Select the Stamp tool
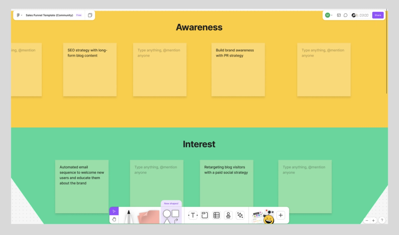This screenshot has height=235, width=399. pyautogui.click(x=228, y=215)
